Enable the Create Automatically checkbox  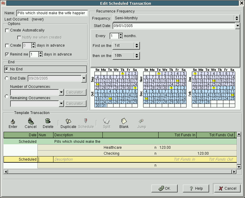tap(7, 30)
